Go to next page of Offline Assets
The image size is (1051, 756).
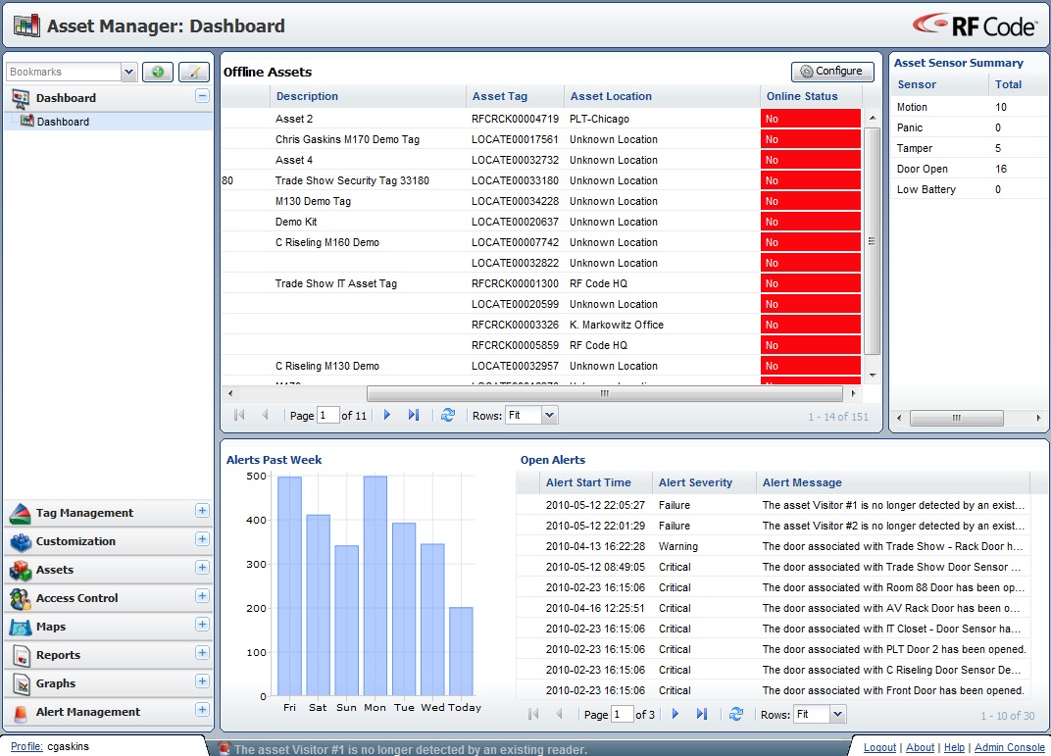pos(386,416)
